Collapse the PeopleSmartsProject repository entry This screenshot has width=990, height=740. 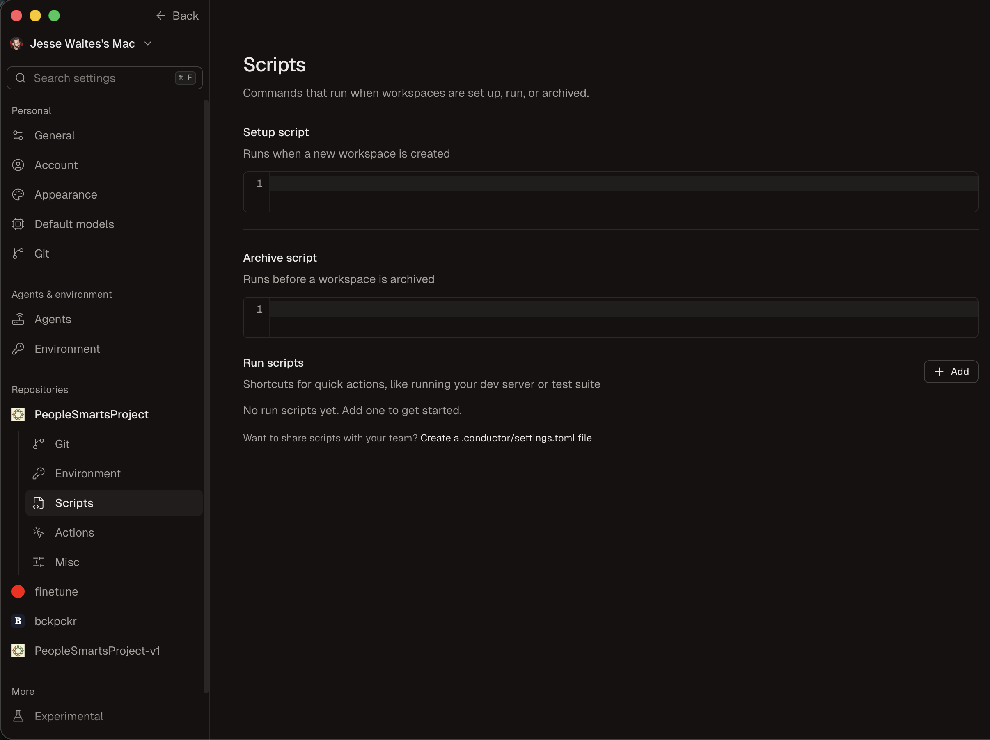(105, 415)
